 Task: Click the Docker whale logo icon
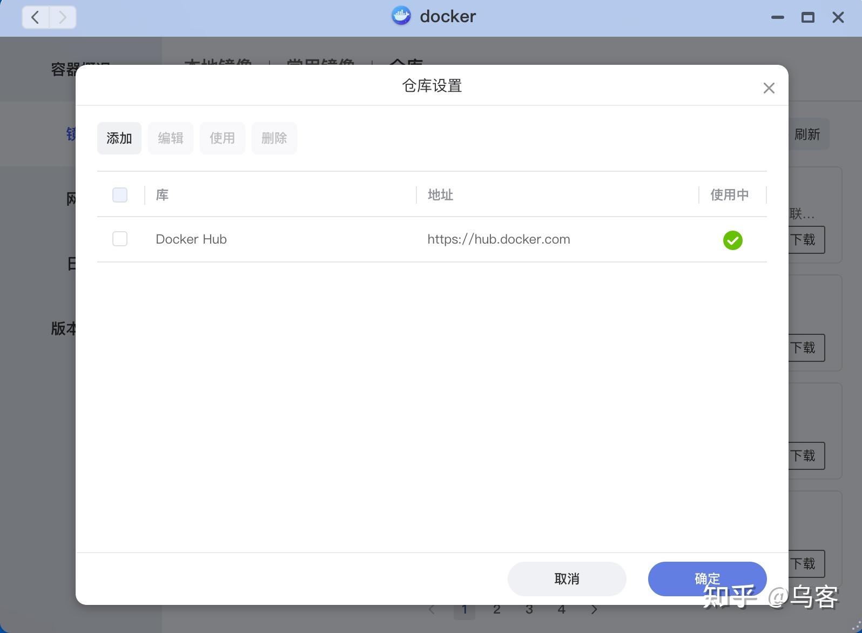[x=401, y=16]
